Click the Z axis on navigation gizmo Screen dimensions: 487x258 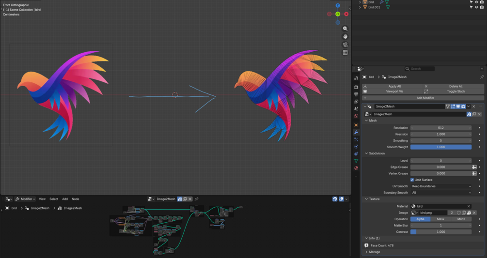pos(338,6)
